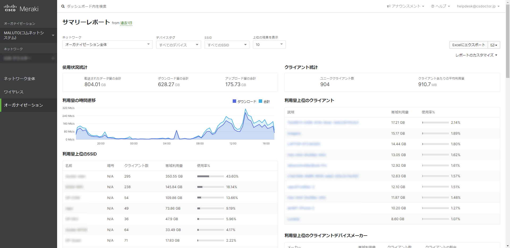Screen dimensions: 510x248
Task: Open the top results count dropdown
Action: pyautogui.click(x=269, y=45)
